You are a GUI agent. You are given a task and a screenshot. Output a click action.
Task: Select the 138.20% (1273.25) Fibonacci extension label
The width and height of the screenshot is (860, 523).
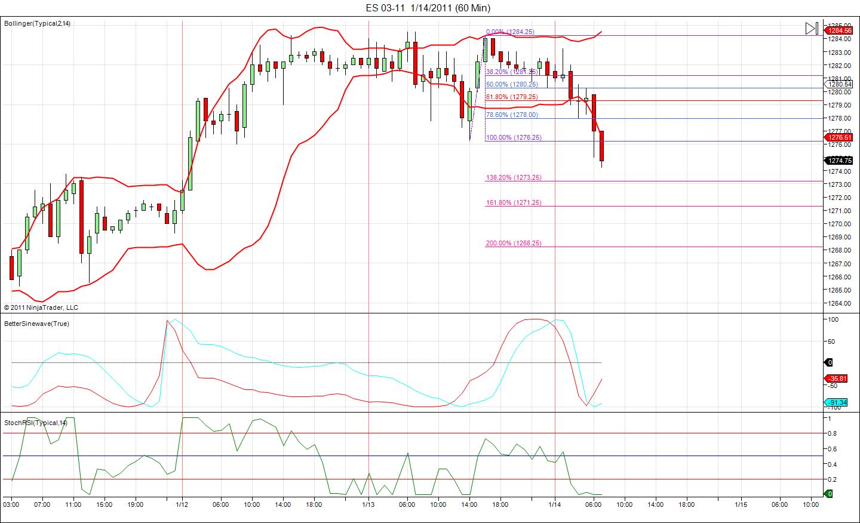pyautogui.click(x=514, y=177)
